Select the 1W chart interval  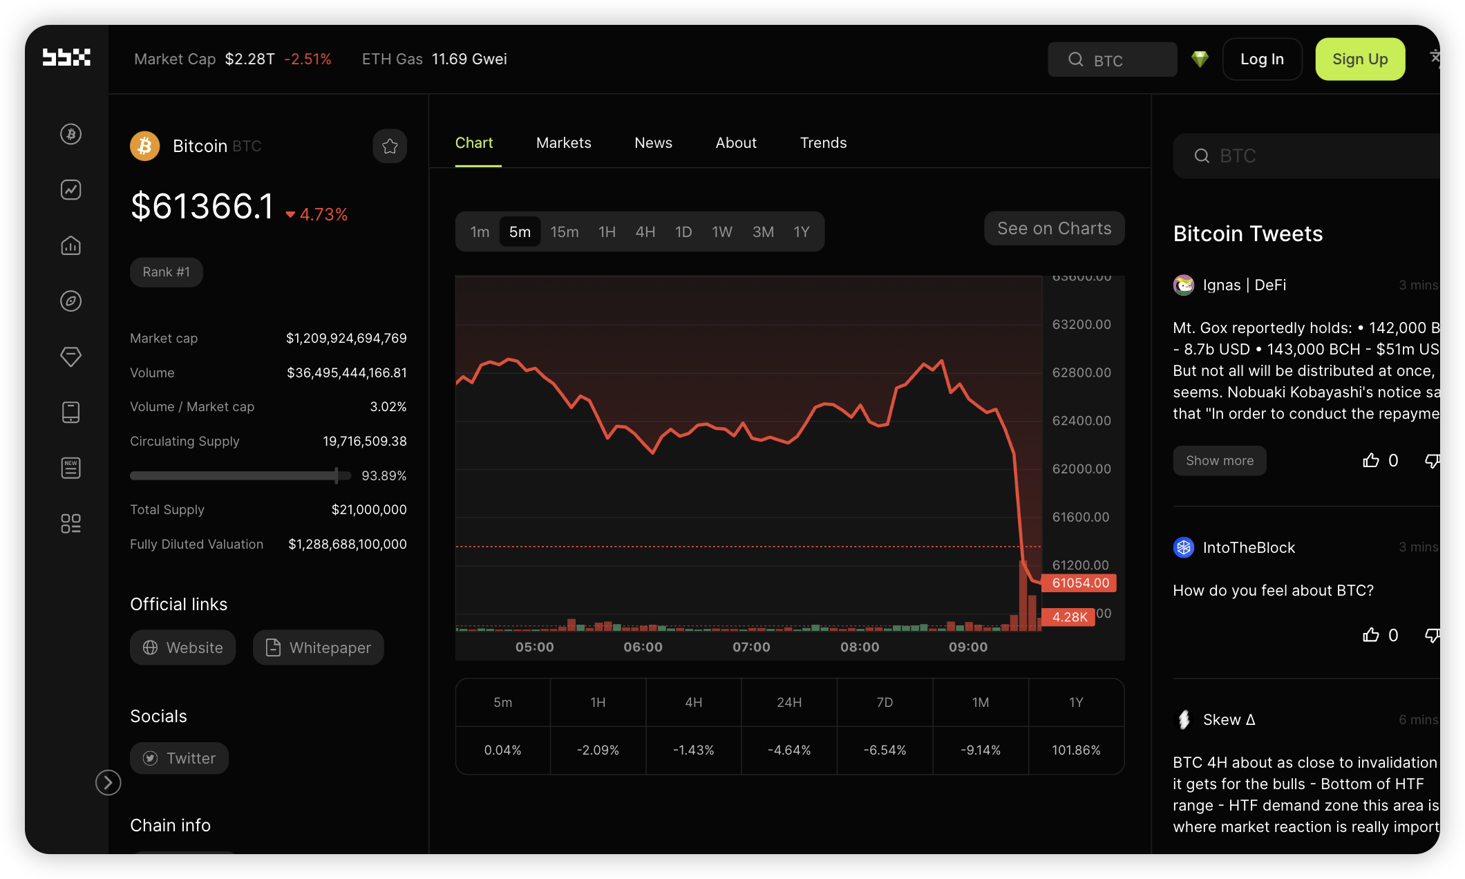tap(722, 232)
